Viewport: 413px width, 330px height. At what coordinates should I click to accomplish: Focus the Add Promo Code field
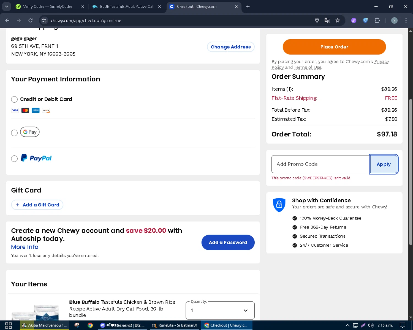(320, 164)
